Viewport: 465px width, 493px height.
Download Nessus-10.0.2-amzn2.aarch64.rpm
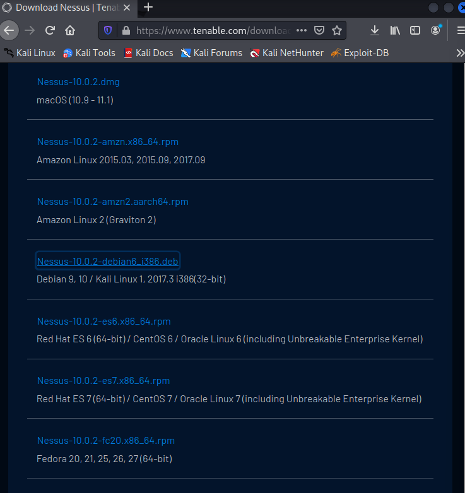(113, 202)
